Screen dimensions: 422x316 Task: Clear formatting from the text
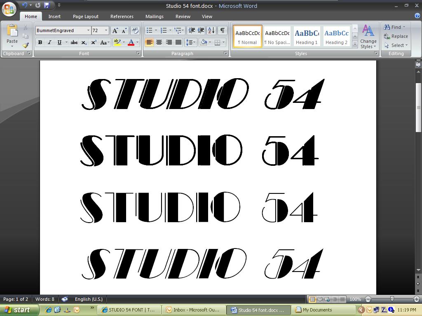coord(135,30)
